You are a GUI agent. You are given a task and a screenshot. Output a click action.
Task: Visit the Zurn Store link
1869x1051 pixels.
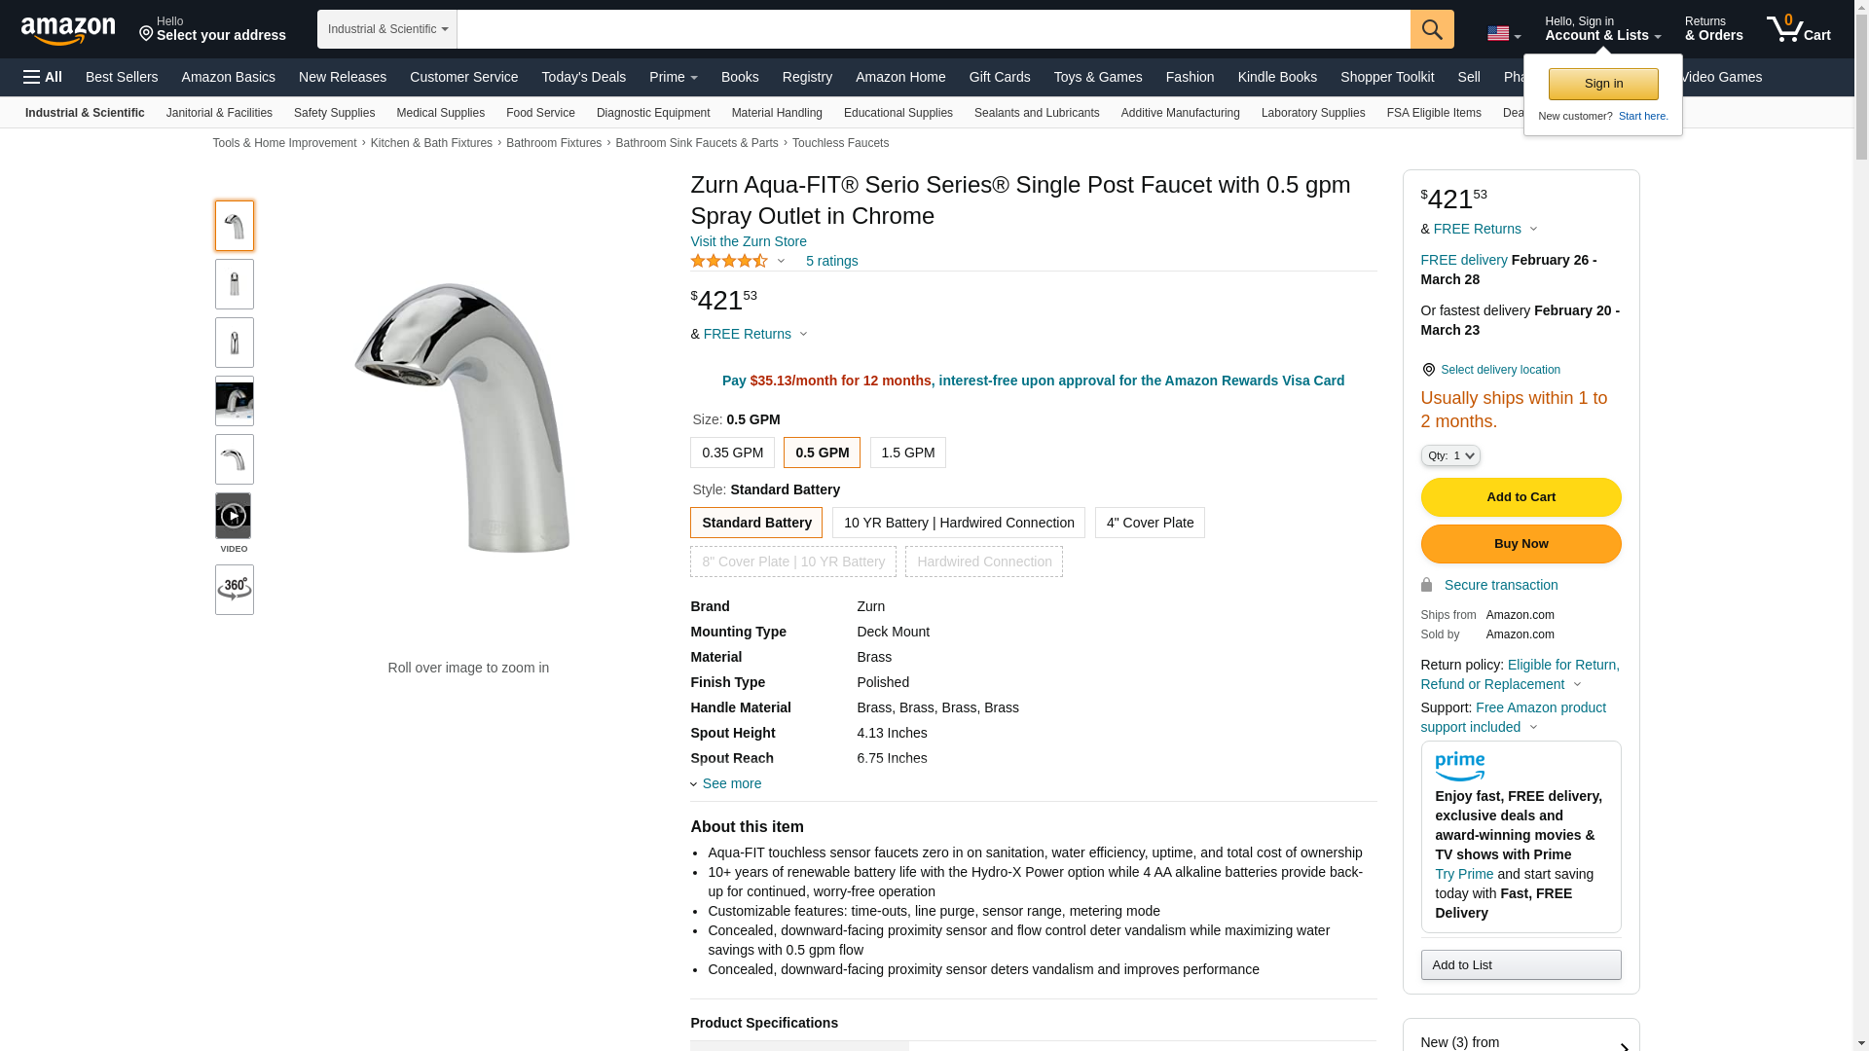748,241
